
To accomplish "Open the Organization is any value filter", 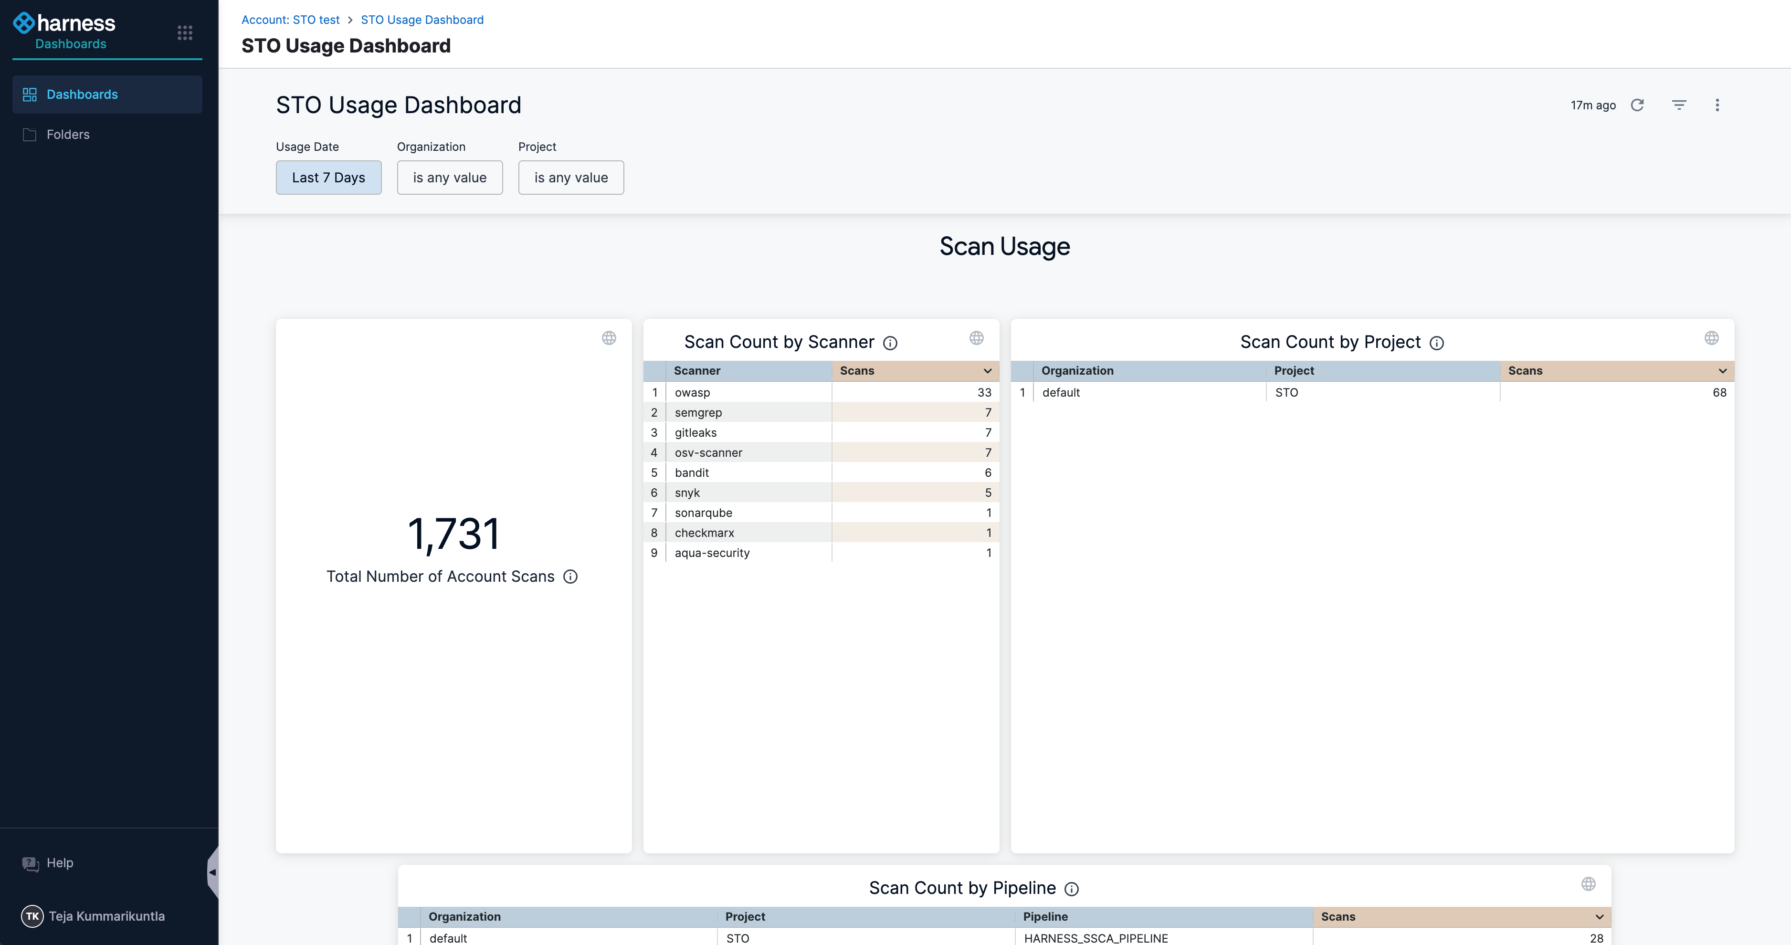I will (449, 178).
